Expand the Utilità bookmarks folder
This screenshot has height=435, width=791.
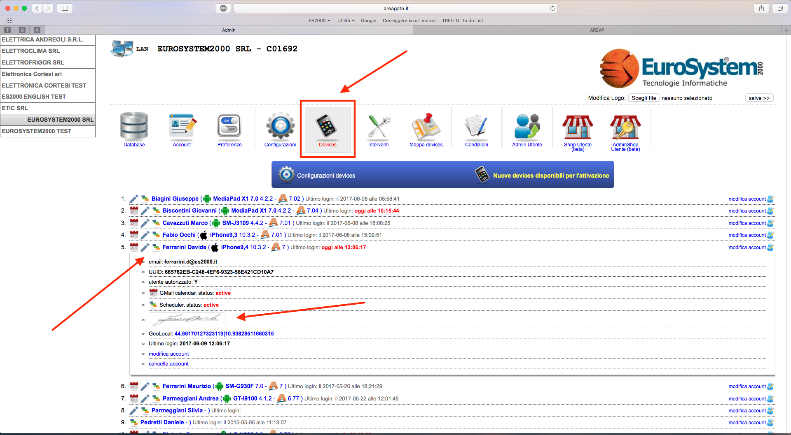point(346,21)
